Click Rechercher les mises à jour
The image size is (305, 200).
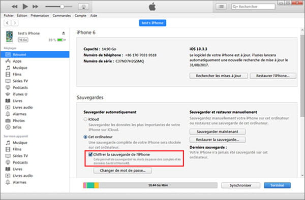coord(219,76)
